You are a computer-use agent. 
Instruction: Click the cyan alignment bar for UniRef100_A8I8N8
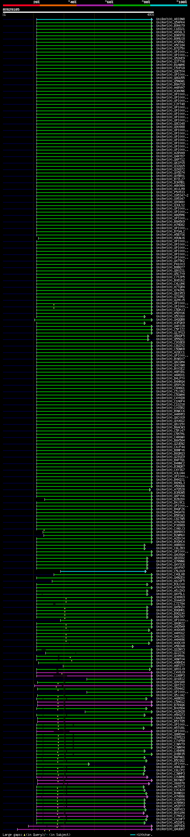[x=94, y=19]
